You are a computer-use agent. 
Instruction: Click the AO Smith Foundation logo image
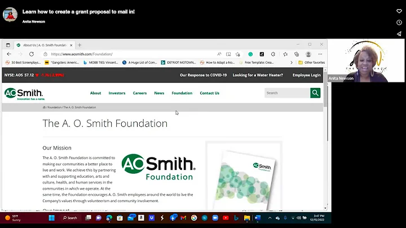tap(158, 168)
